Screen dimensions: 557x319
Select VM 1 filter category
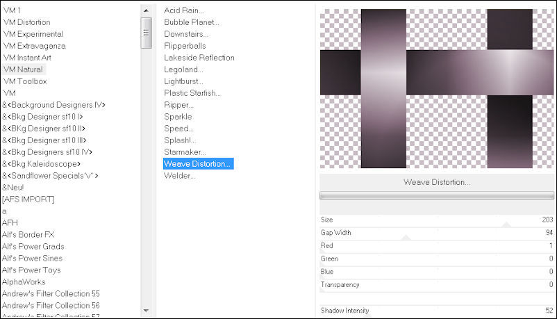pos(12,10)
